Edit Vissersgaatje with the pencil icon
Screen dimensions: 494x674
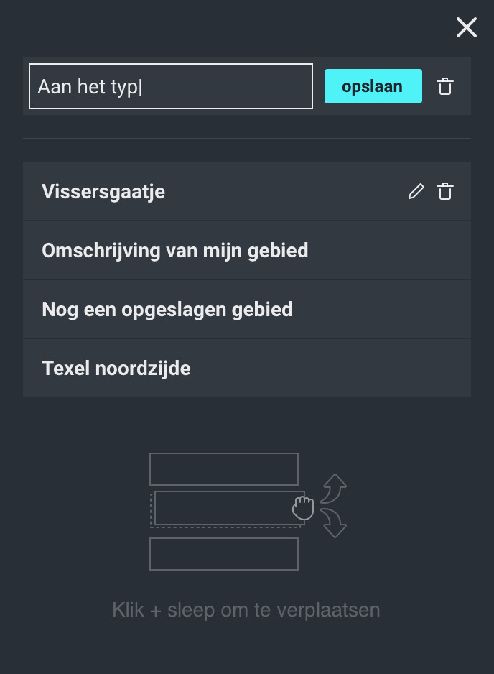click(416, 192)
